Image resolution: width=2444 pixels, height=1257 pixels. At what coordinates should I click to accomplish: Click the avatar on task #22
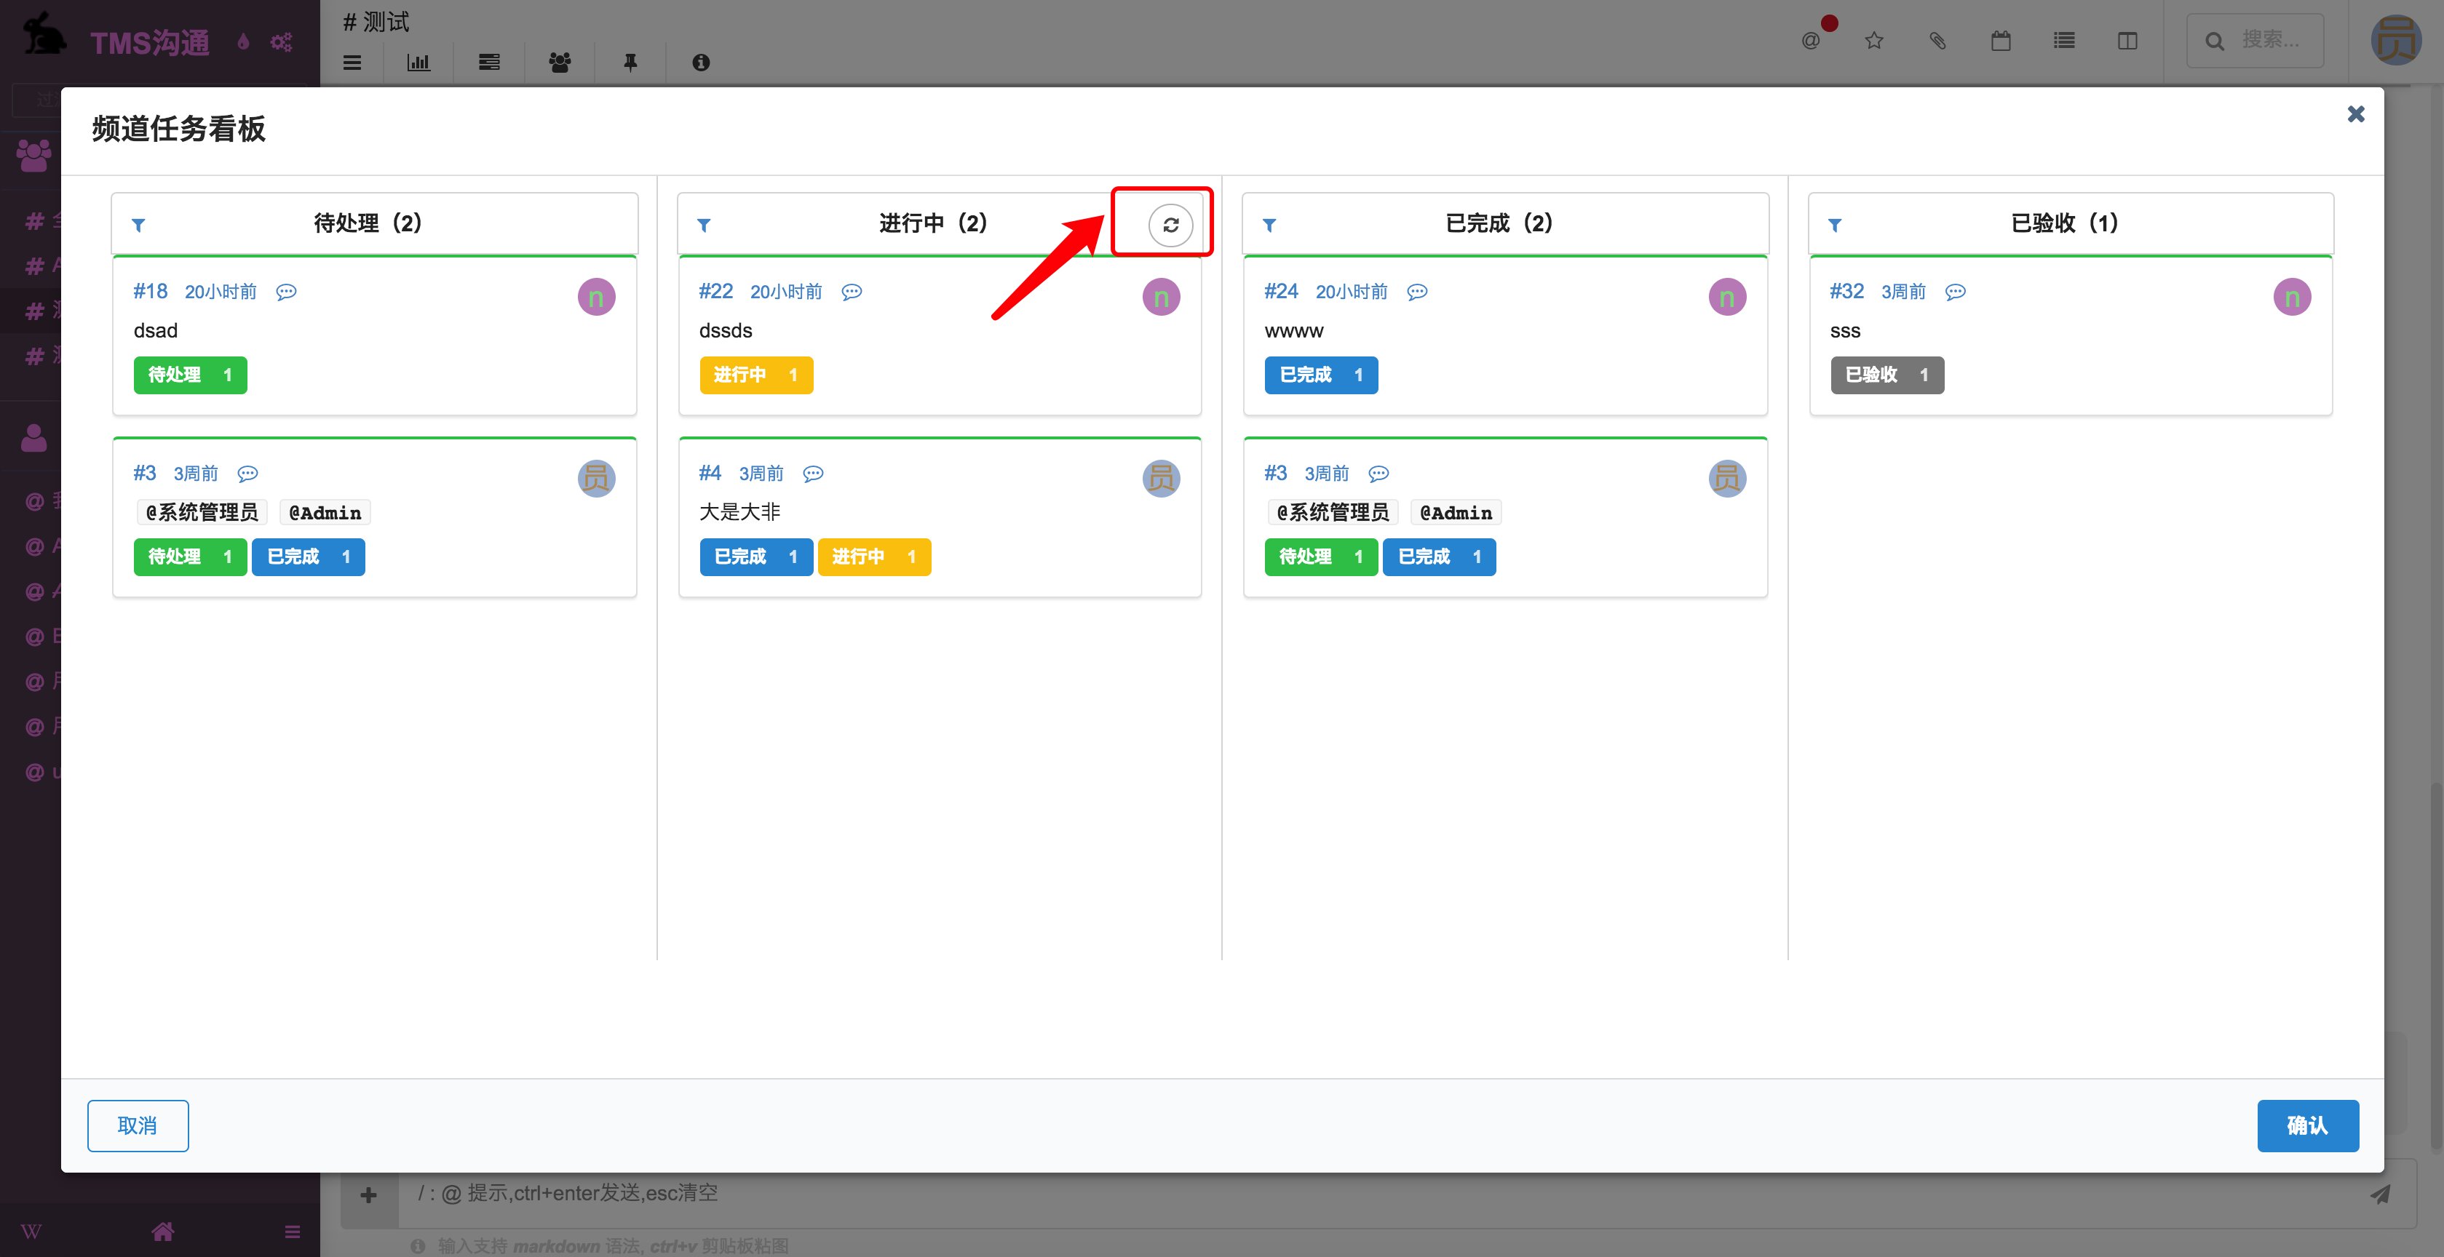coord(1162,298)
